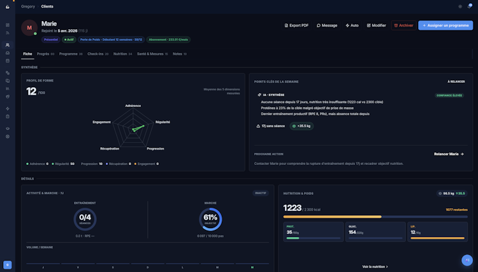This screenshot has height=272, width=478.
Task: Click the duplicate pages icon in sidebar
Action: click(8, 81)
